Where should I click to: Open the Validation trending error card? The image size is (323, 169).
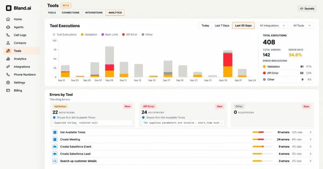coord(92,115)
